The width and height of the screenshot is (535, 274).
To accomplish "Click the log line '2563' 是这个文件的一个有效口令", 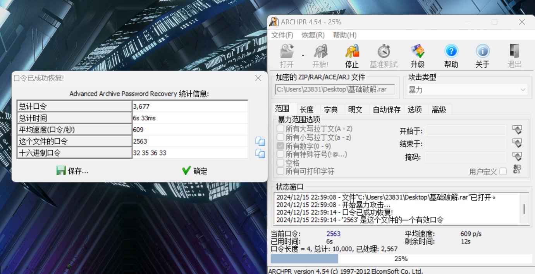I will coord(360,220).
